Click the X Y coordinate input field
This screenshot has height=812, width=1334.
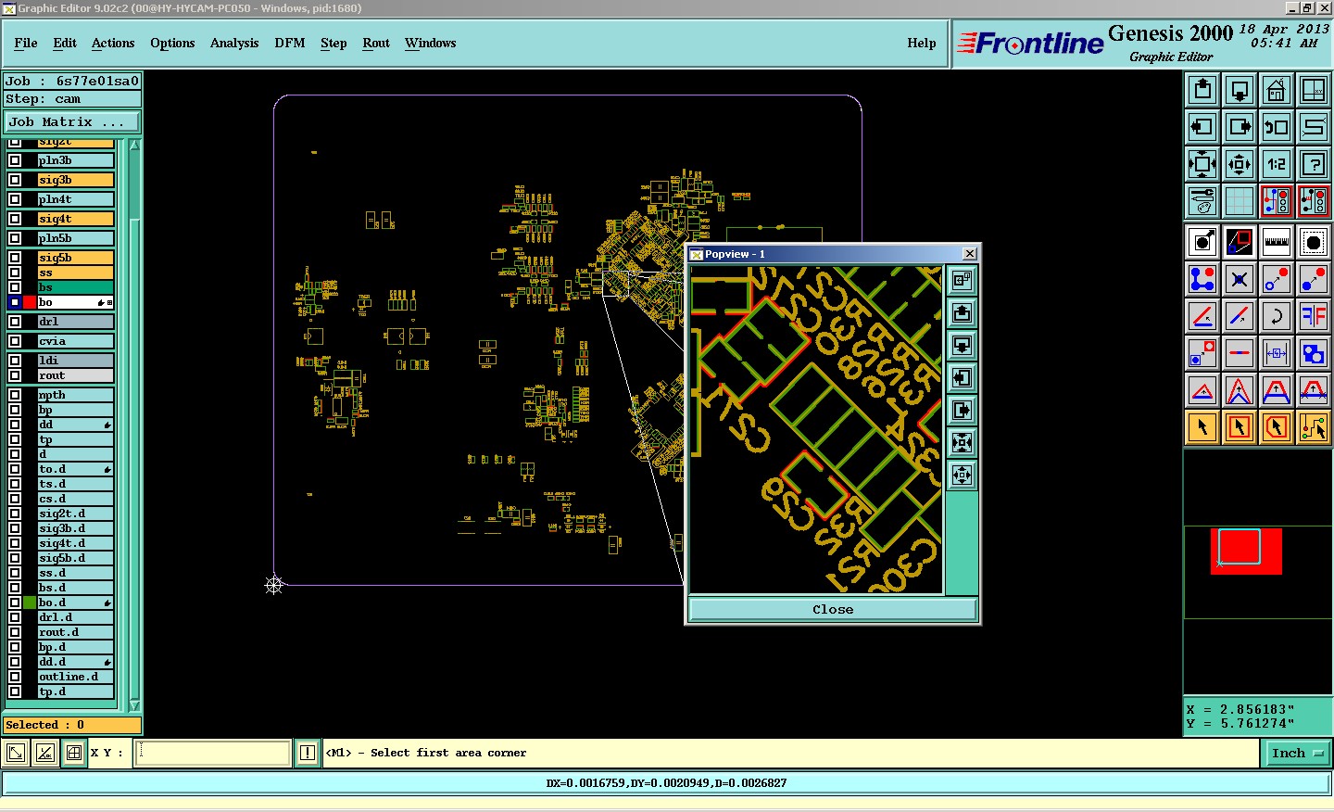(x=213, y=753)
